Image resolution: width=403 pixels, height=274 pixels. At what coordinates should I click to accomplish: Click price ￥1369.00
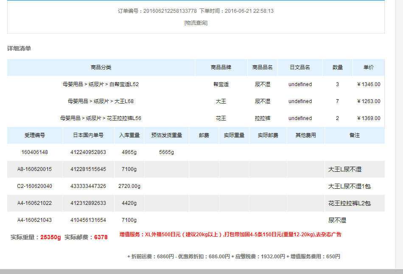[369, 118]
